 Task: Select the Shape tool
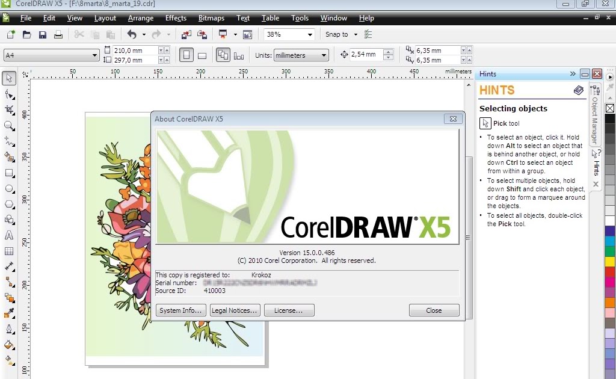[x=8, y=94]
